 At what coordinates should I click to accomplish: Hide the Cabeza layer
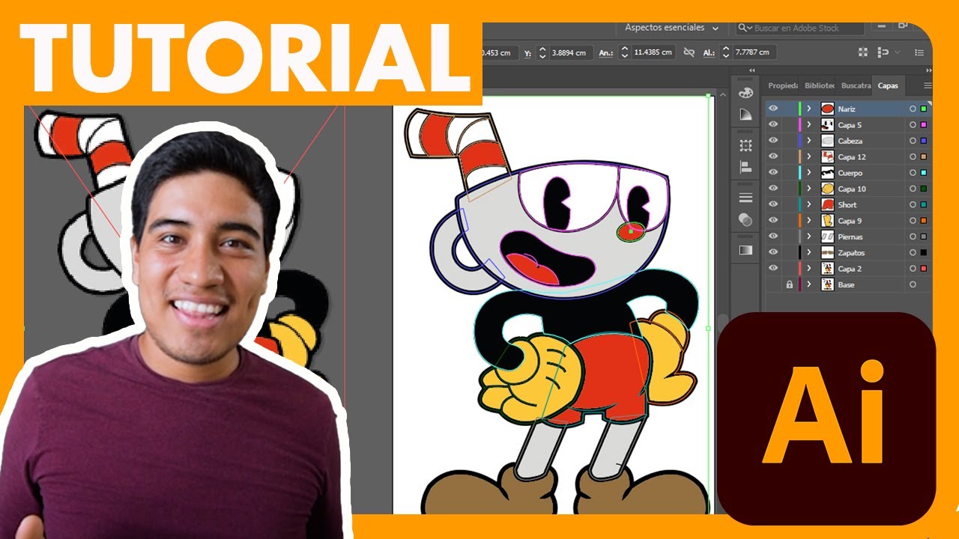[x=773, y=141]
